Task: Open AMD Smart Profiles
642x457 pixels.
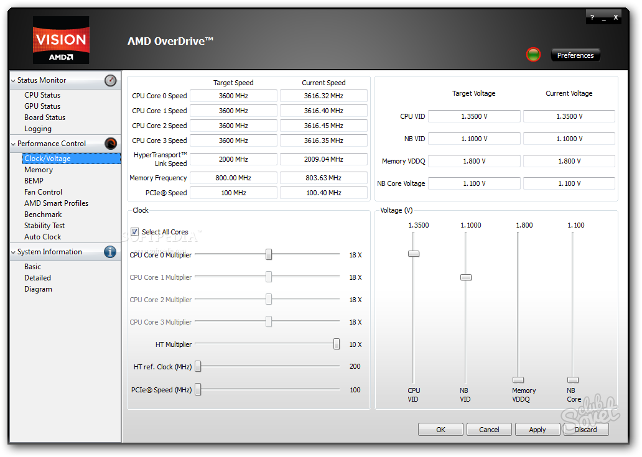Action: (56, 203)
